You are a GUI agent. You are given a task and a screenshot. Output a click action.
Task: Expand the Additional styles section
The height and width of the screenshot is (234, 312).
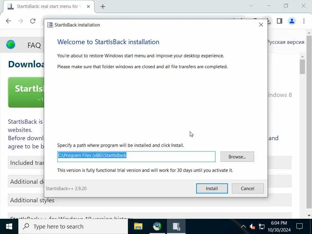pyautogui.click(x=149, y=200)
